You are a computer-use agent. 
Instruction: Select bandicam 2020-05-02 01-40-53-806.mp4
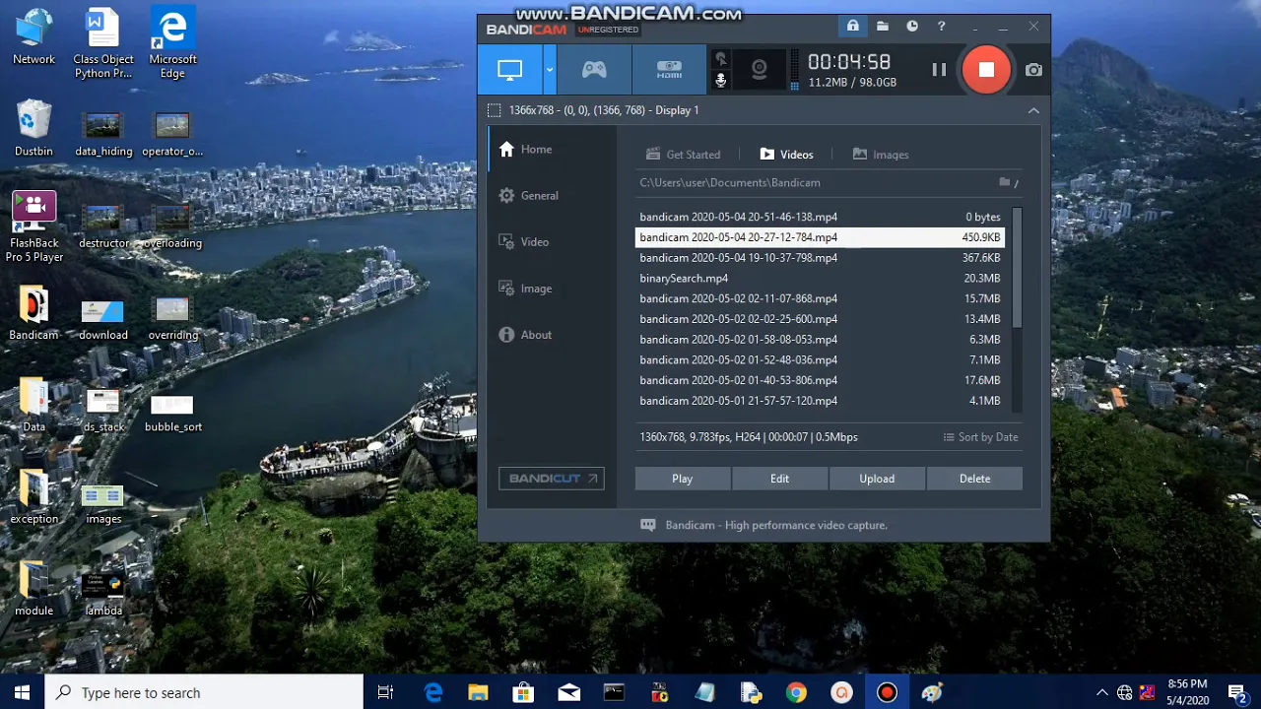click(820, 380)
